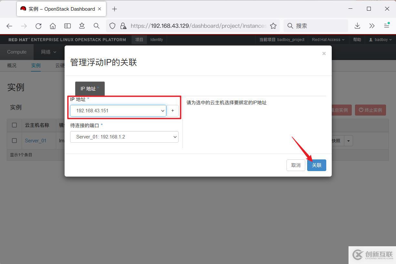
Task: Click the 云主机名称 column header
Action: (x=37, y=125)
